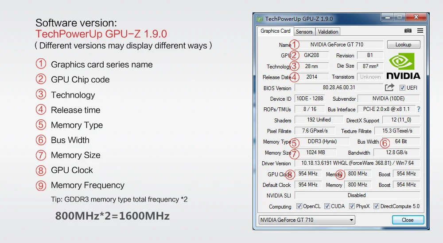Viewport: 443px width, 243px height.
Task: Click the 'GPU Chip code' legend text
Action: pos(80,80)
